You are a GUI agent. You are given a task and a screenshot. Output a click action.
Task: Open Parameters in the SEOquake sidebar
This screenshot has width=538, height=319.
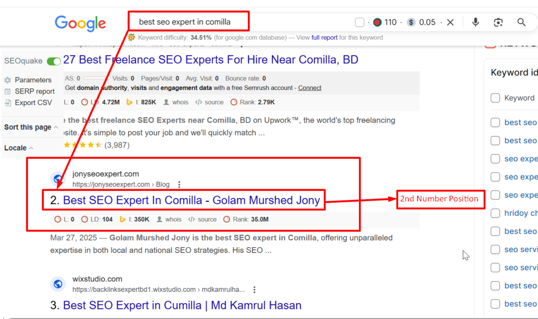tap(33, 80)
